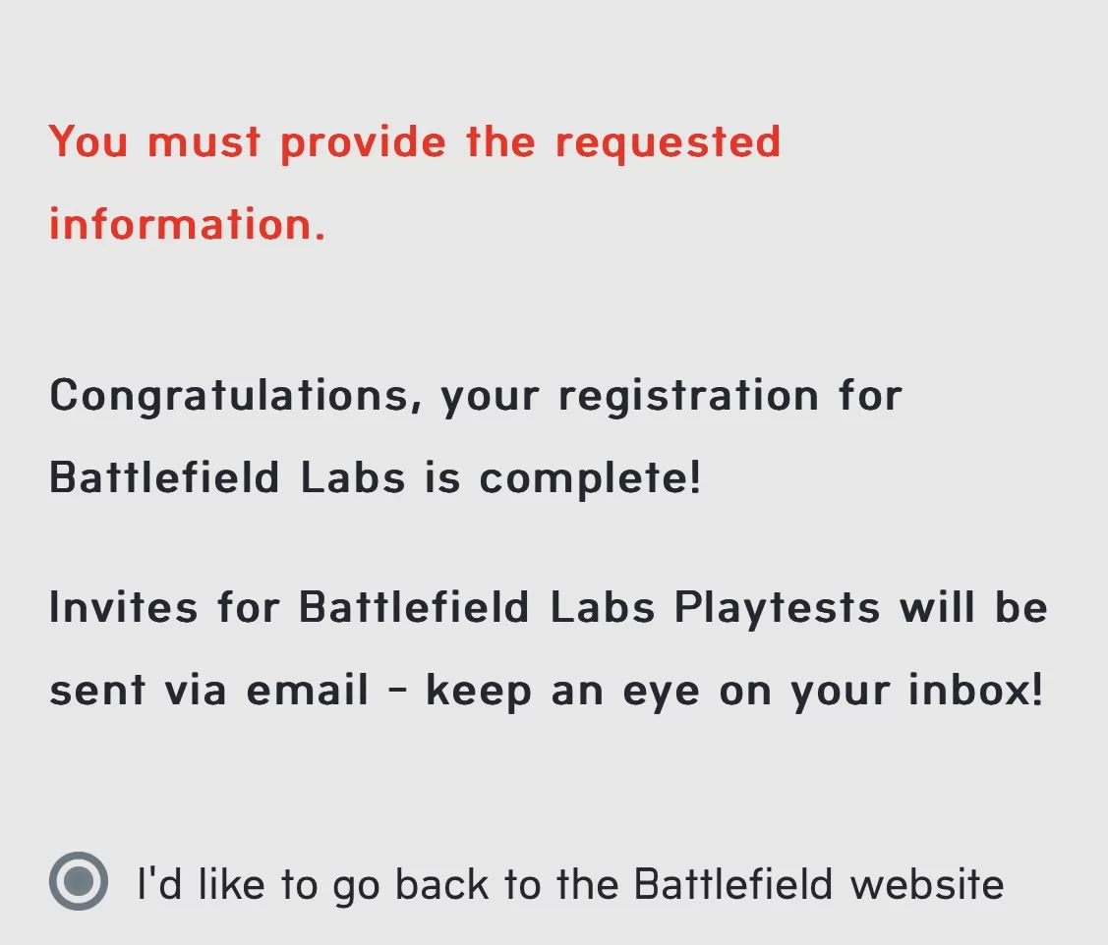Click the "I'd like to go back" option label
The width and height of the screenshot is (1108, 945).
point(569,884)
